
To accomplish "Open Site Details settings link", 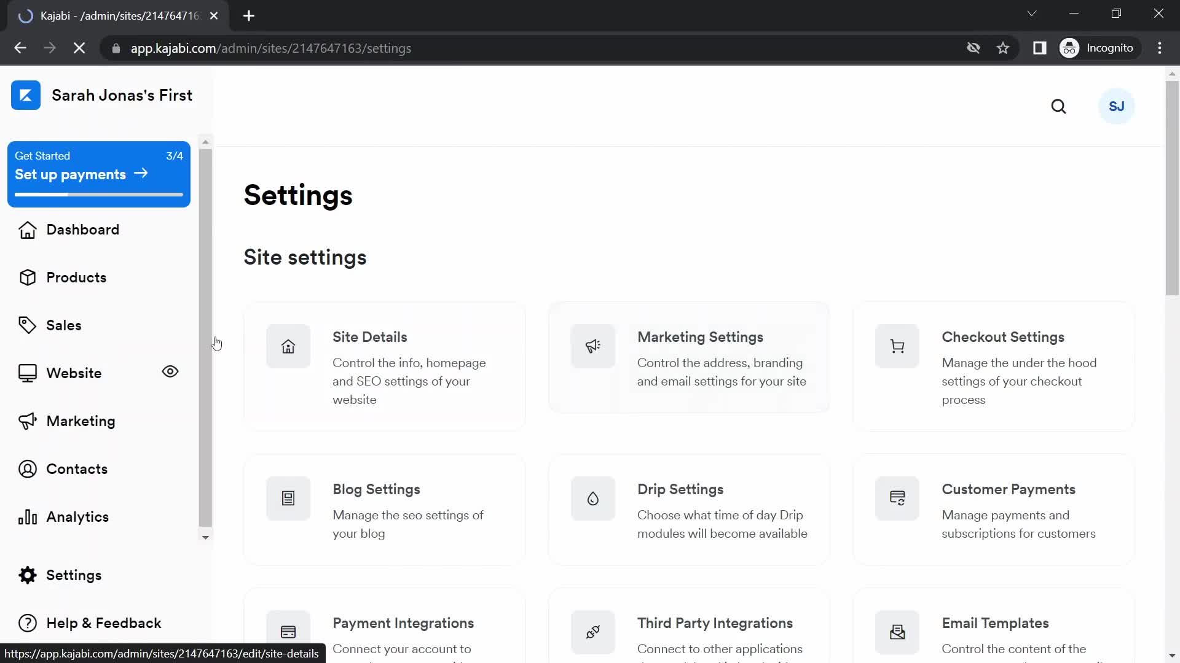I will 369,337.
